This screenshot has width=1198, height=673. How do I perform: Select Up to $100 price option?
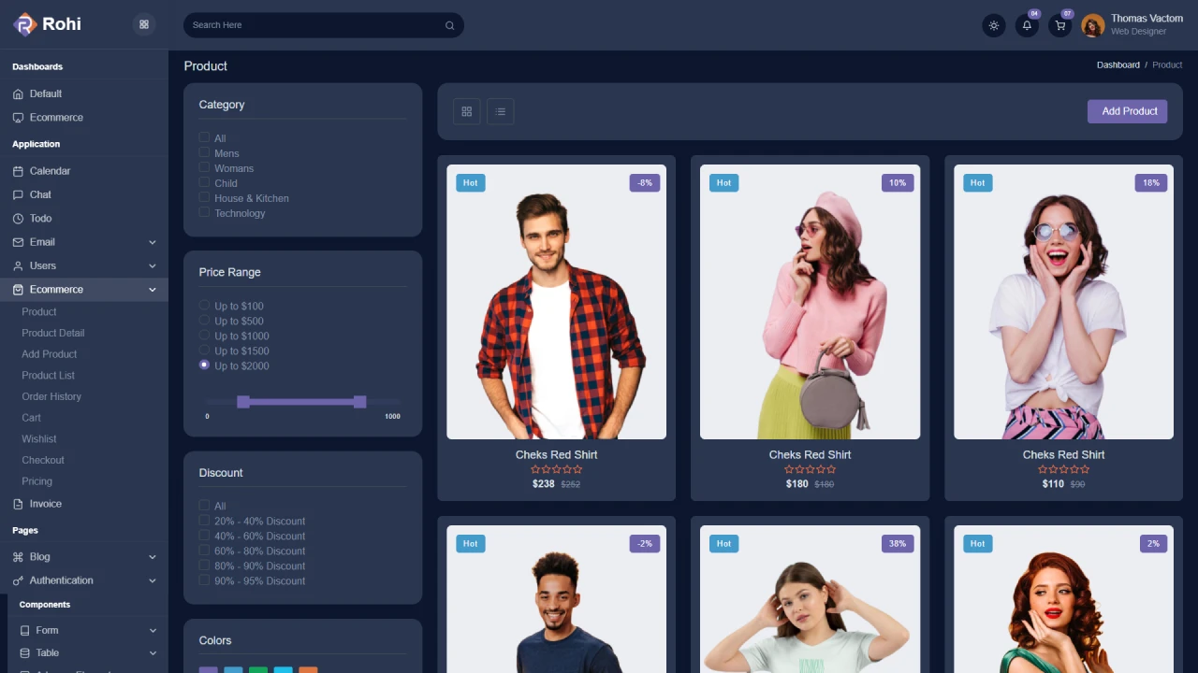click(204, 305)
